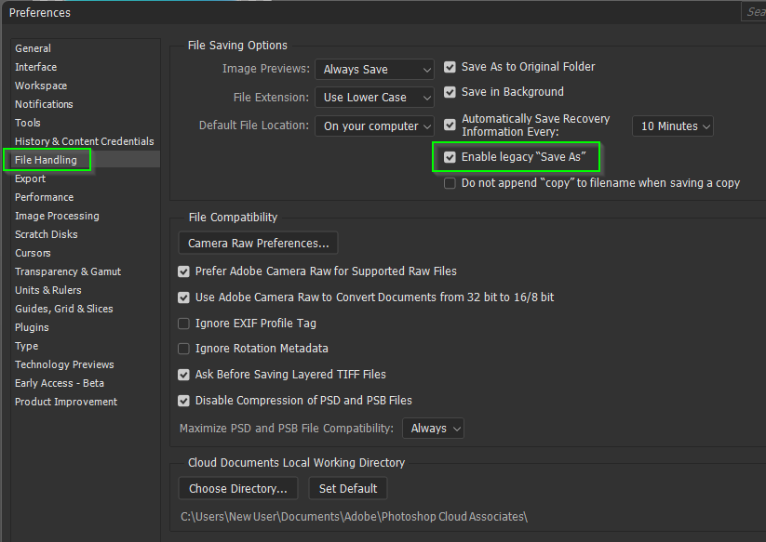Viewport: 766px width, 542px height.
Task: Open the Image Previews dropdown
Action: click(x=374, y=68)
